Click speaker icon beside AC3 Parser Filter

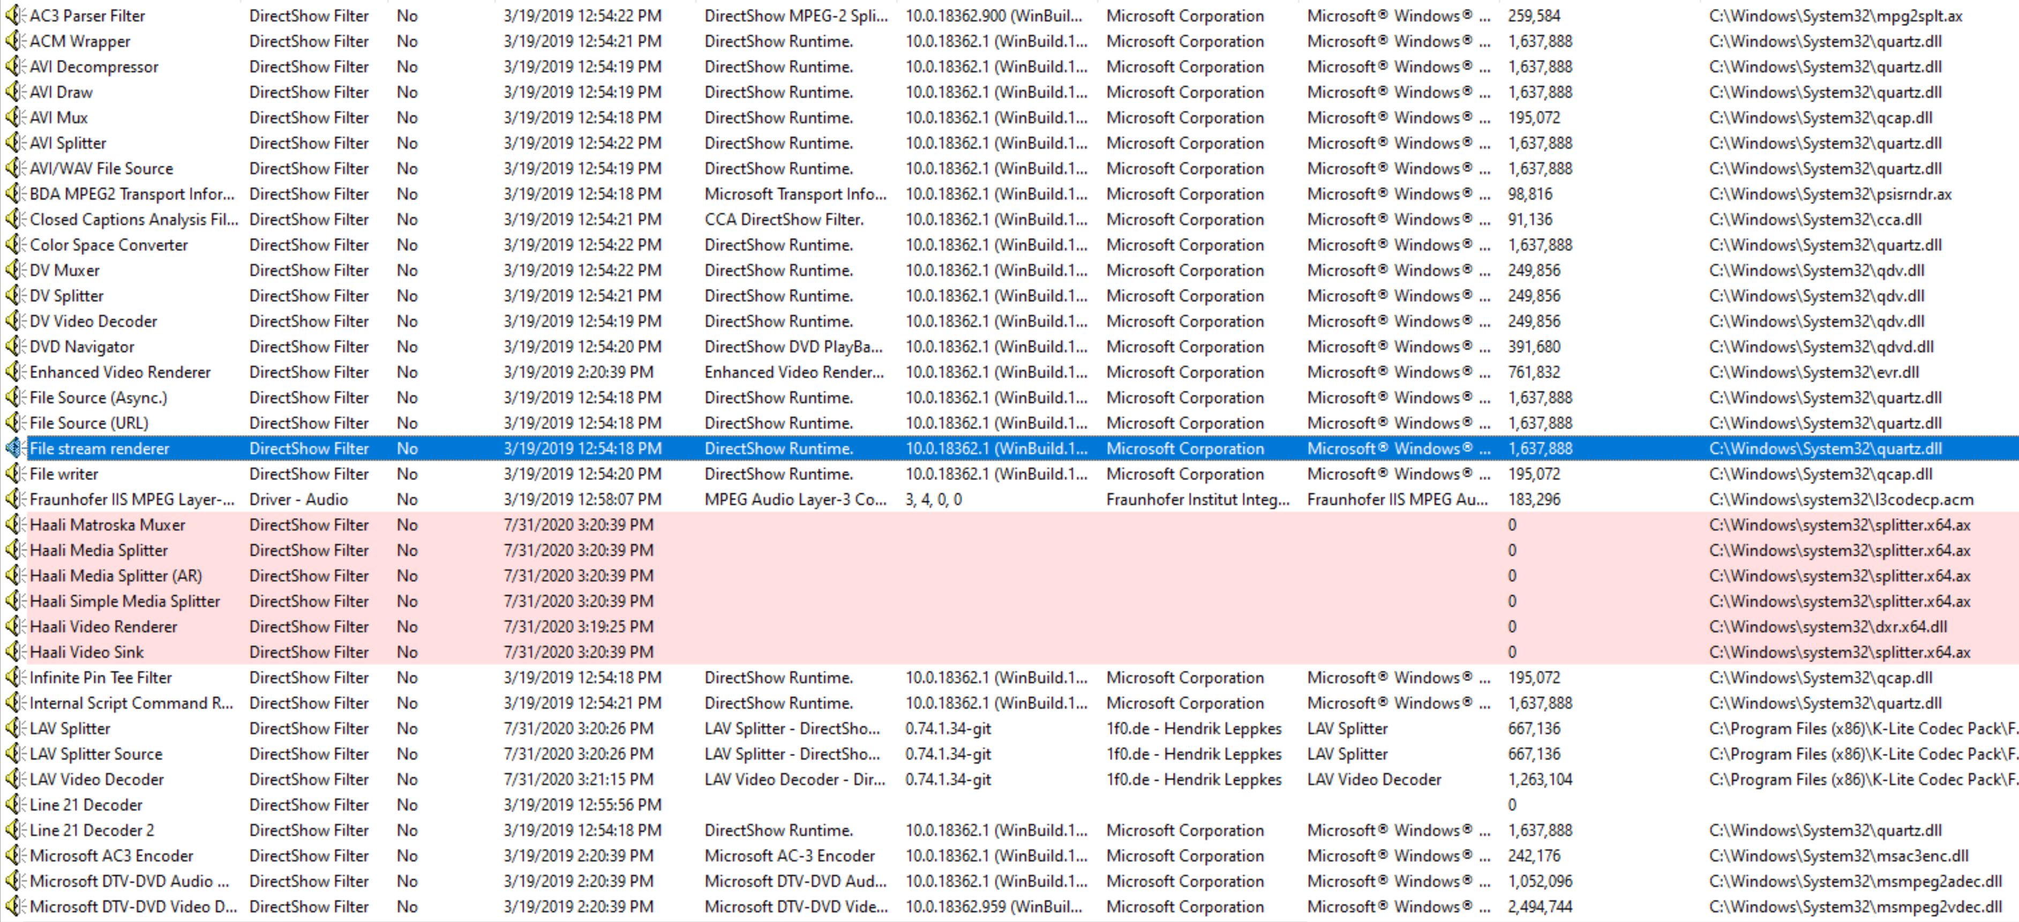point(14,16)
